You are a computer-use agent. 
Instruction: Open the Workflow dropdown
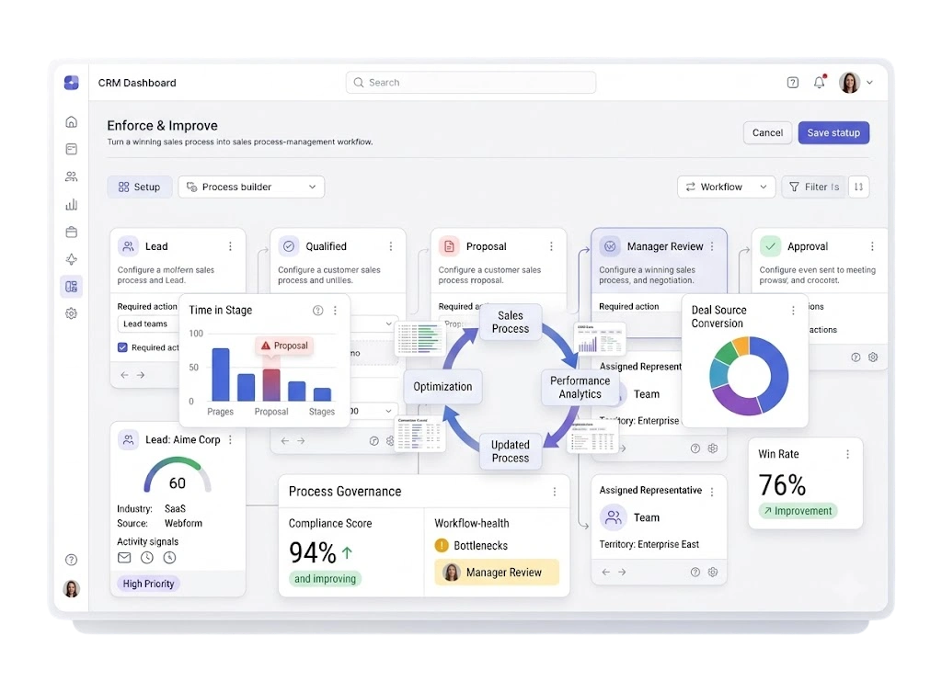coord(727,187)
